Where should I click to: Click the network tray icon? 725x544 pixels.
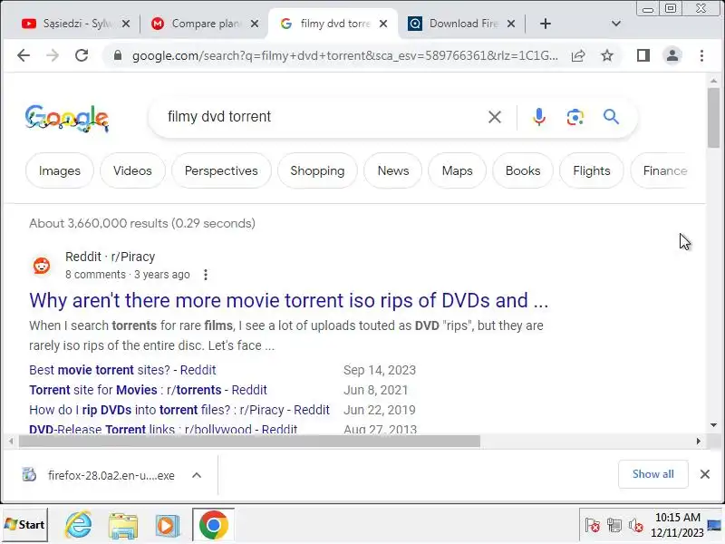(614, 526)
